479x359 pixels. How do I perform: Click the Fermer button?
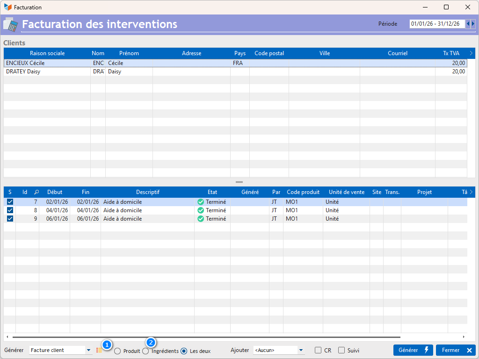click(x=456, y=350)
